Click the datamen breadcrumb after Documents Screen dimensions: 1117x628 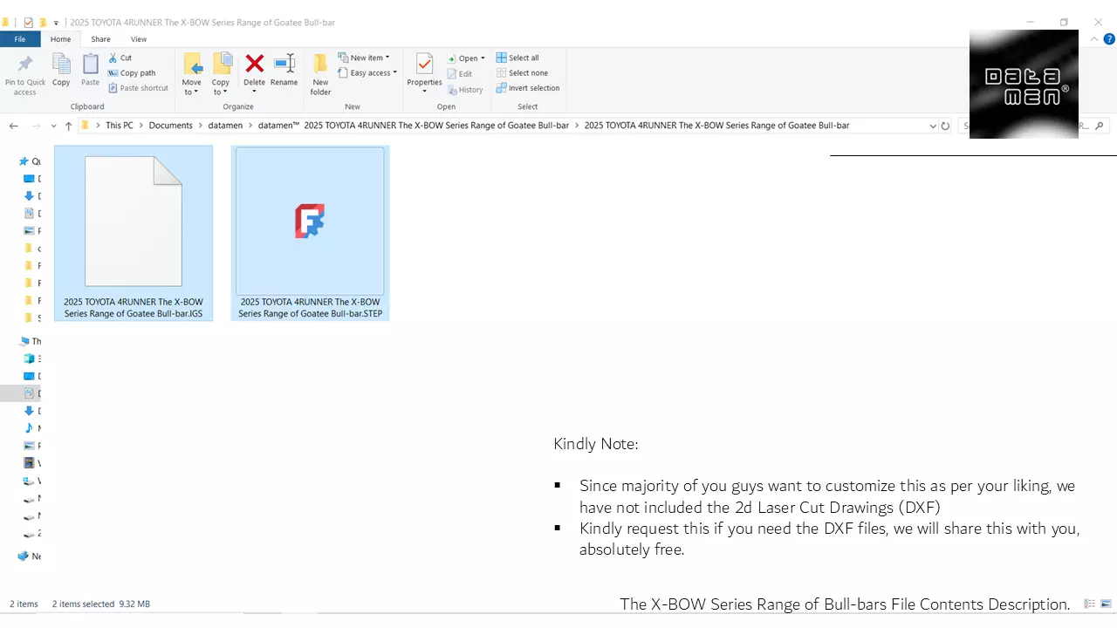225,126
